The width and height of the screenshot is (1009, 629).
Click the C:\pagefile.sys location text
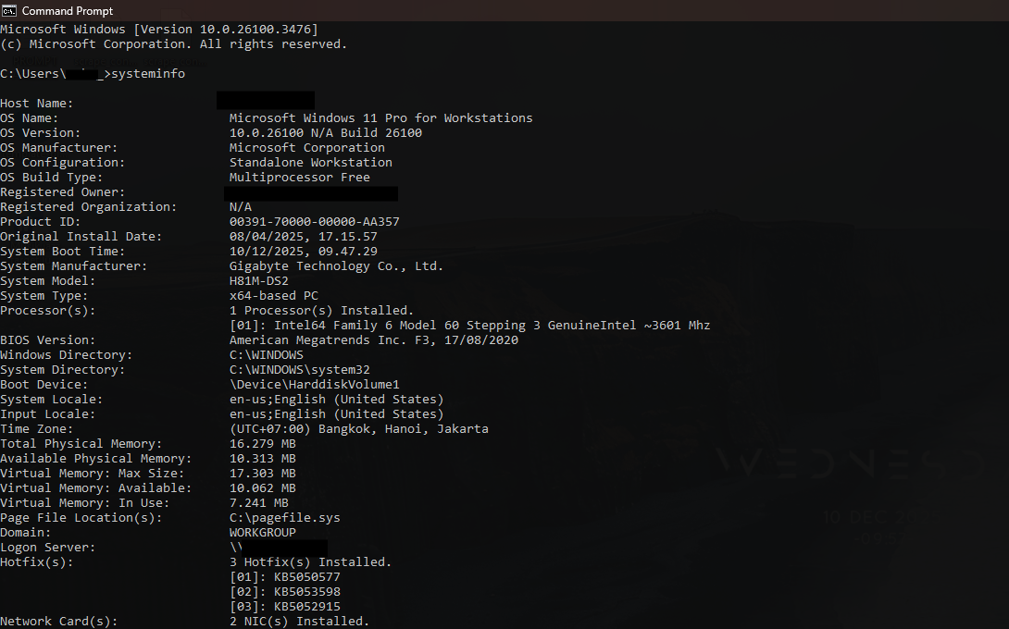(284, 518)
